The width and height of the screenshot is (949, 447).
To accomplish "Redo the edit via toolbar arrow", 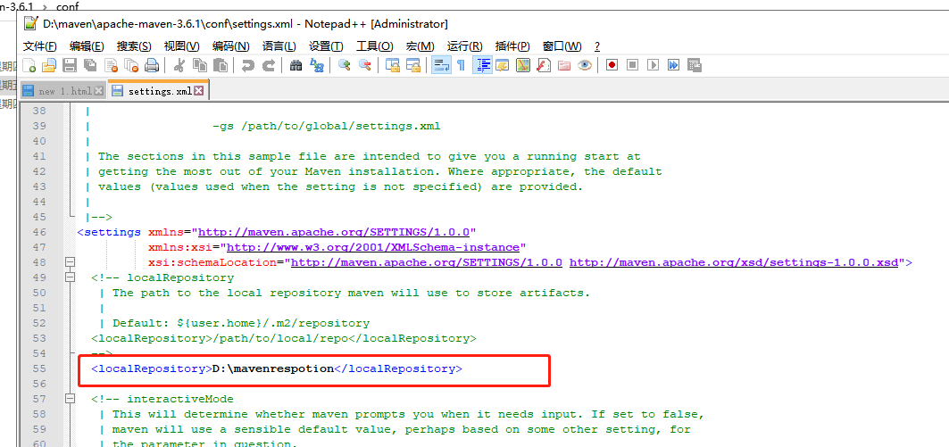I will [x=269, y=65].
